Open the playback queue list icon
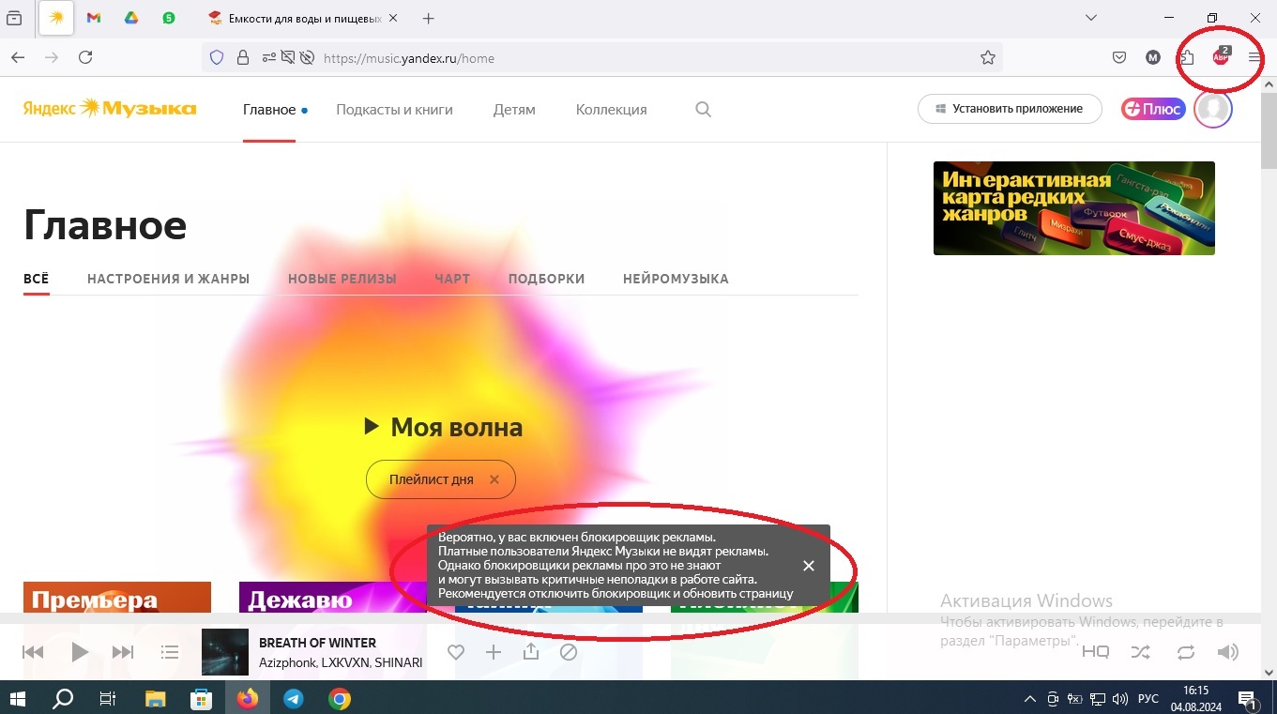The width and height of the screenshot is (1277, 714). tap(170, 652)
